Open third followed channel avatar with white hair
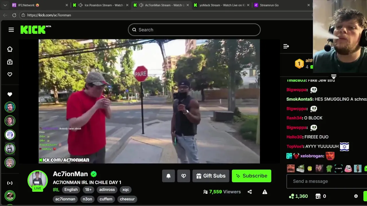 tap(10, 135)
